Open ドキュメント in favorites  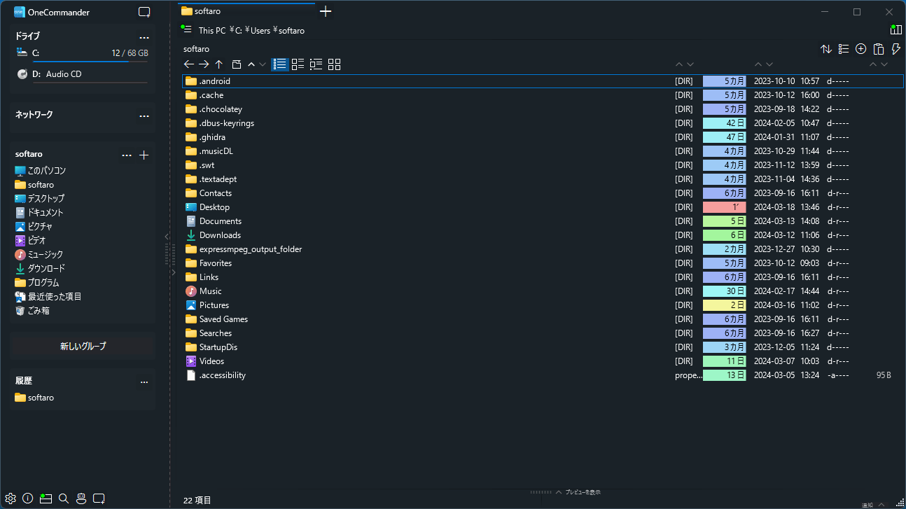[39, 213]
